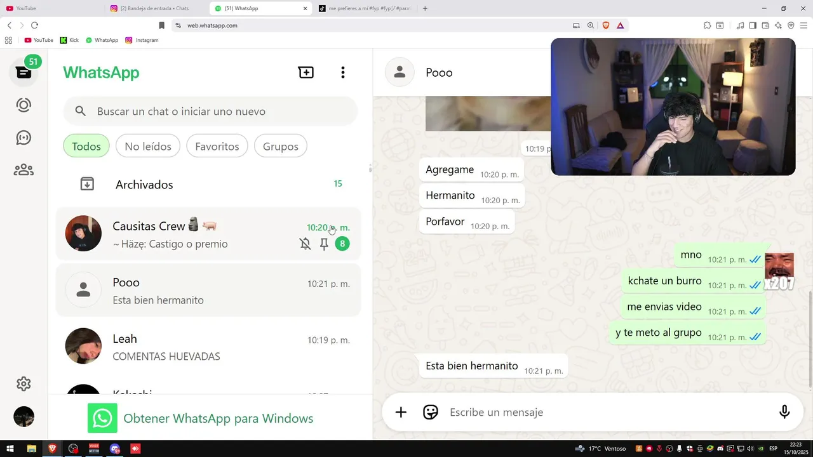Viewport: 813px width, 457px height.
Task: Reload the page
Action: [34, 25]
